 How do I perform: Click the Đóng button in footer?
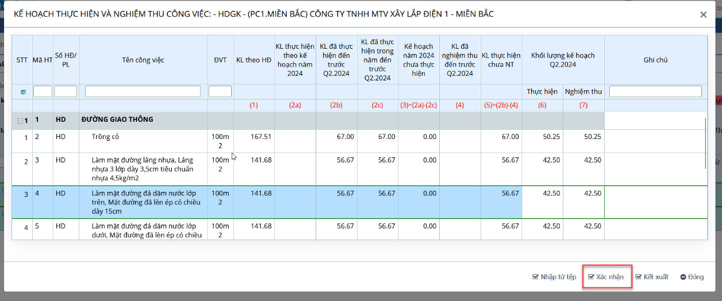pyautogui.click(x=692, y=277)
